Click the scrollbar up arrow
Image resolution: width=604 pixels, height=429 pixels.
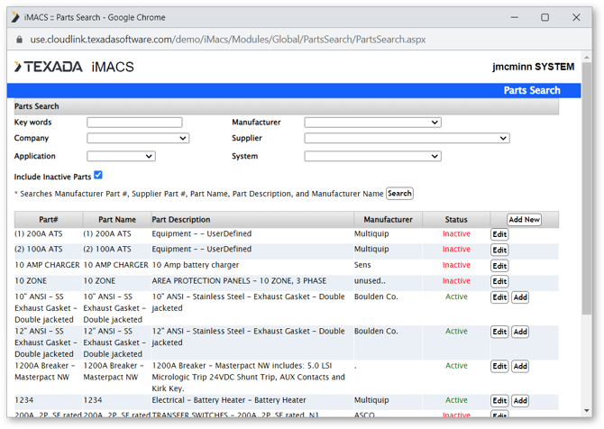coord(587,58)
